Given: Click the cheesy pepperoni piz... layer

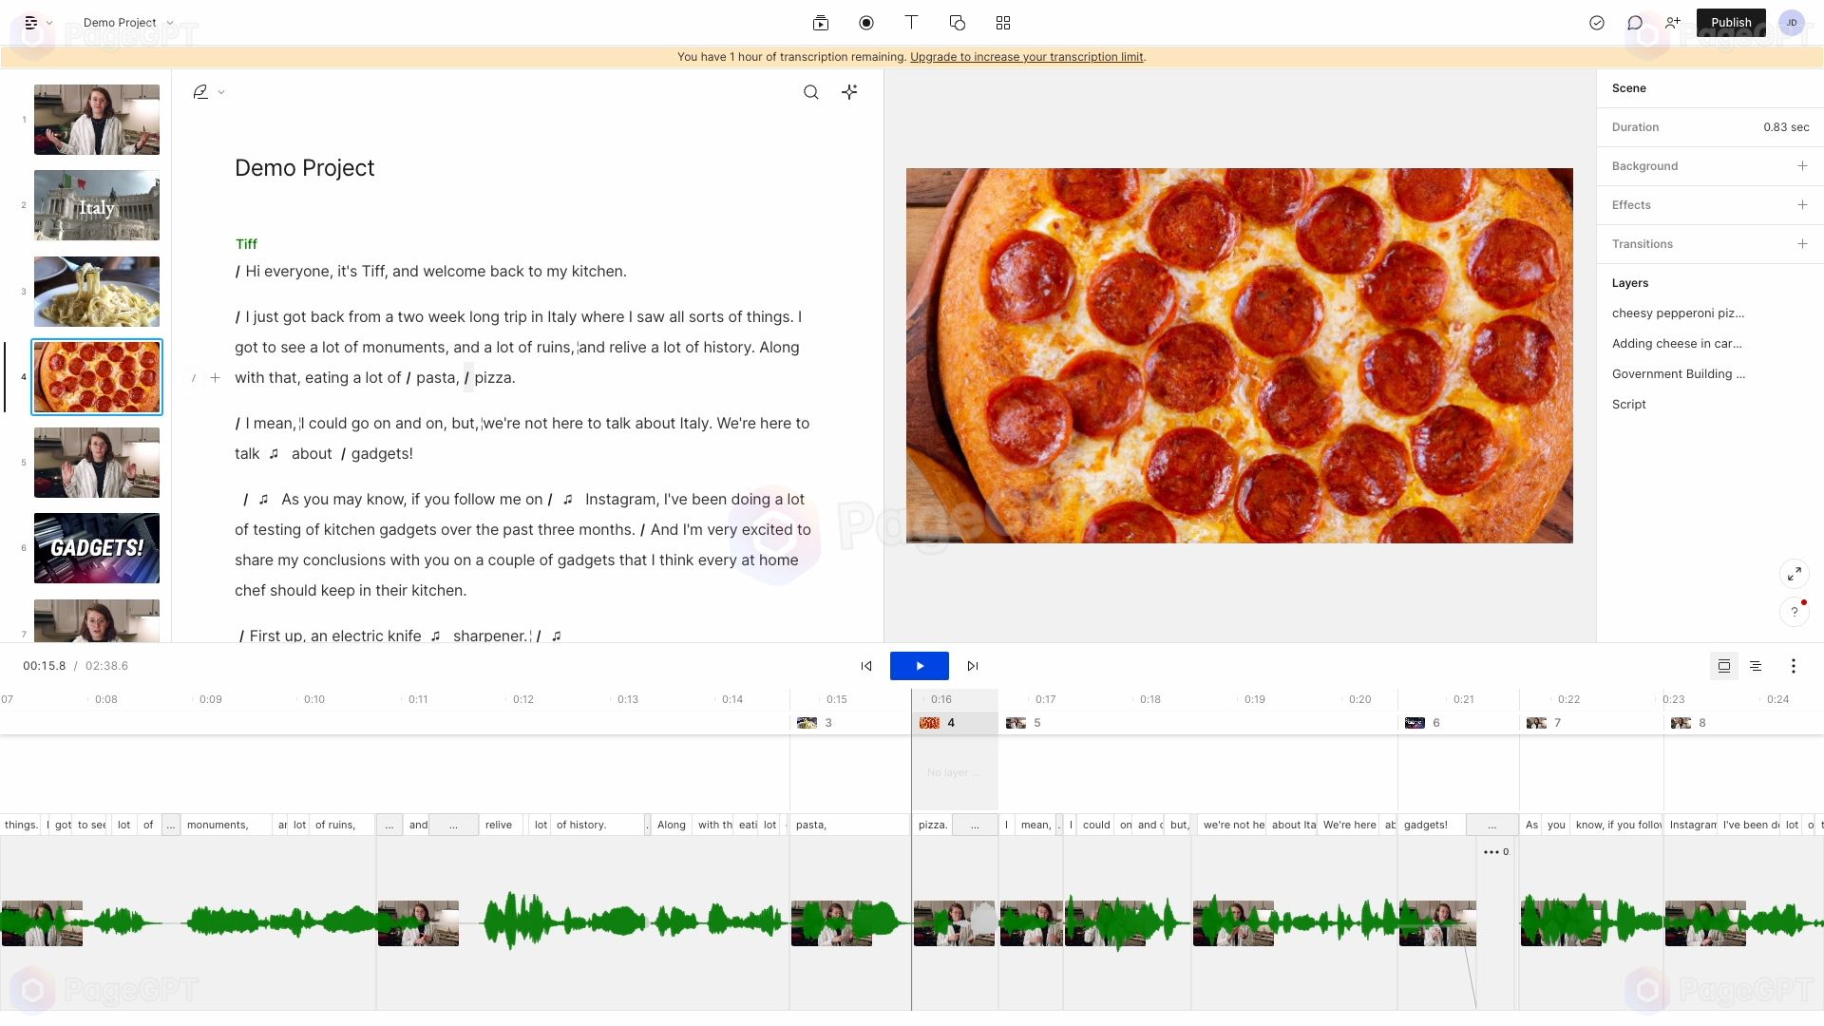Looking at the screenshot, I should coord(1679,312).
